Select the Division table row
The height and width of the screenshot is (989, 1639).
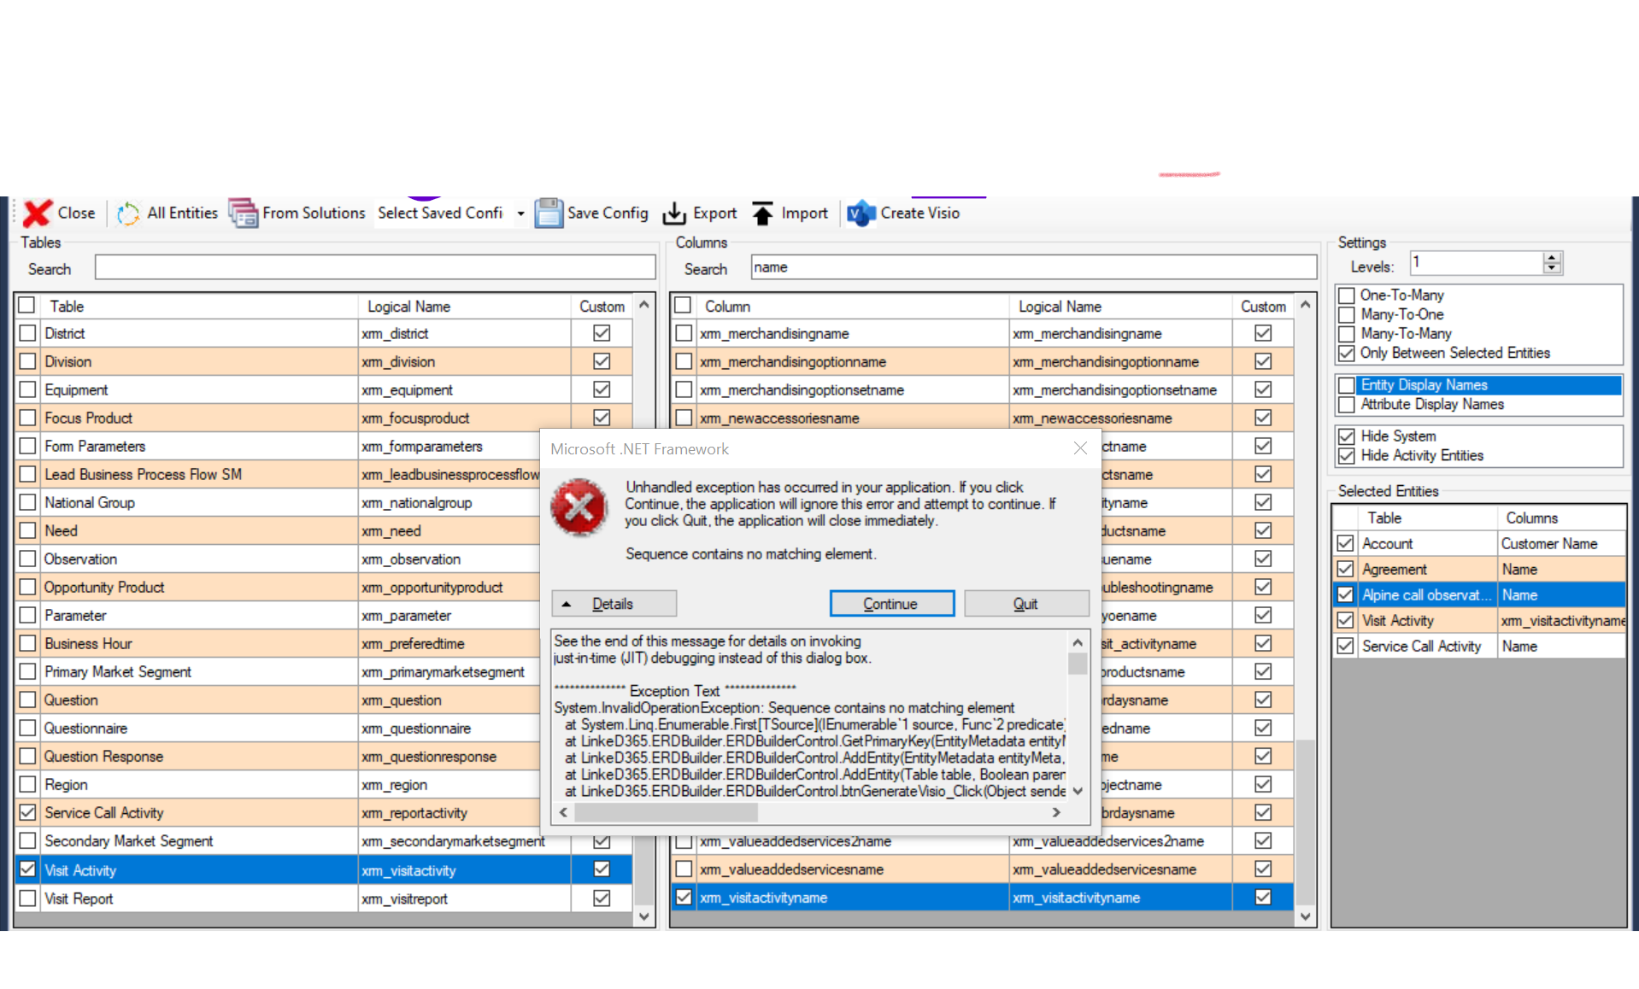323,361
